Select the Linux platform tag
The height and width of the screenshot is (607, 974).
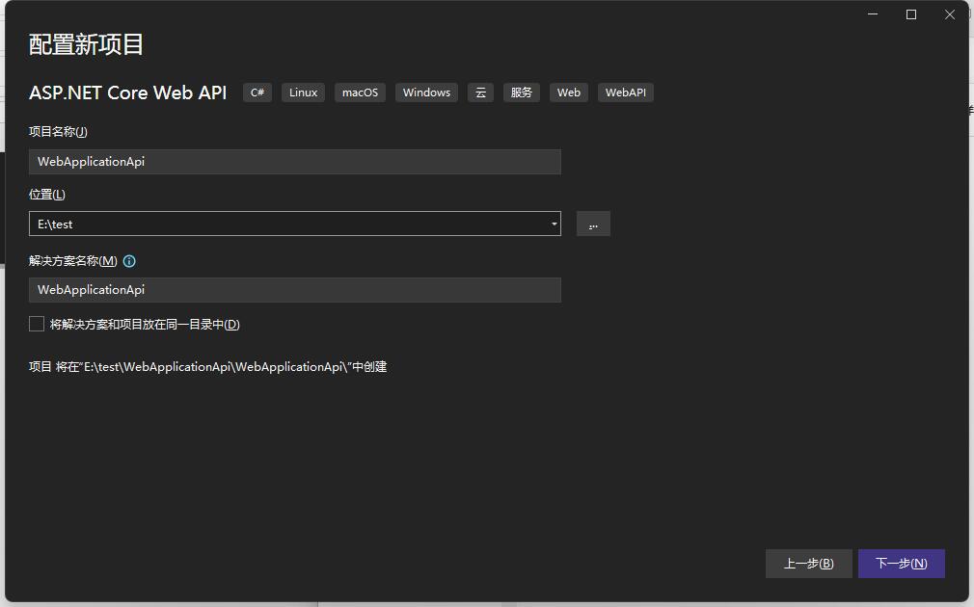tap(303, 92)
